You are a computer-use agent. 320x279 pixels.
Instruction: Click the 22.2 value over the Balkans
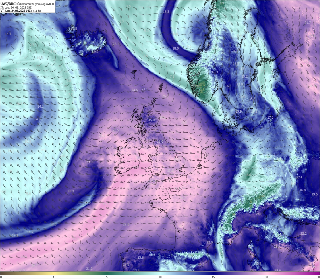point(303,233)
